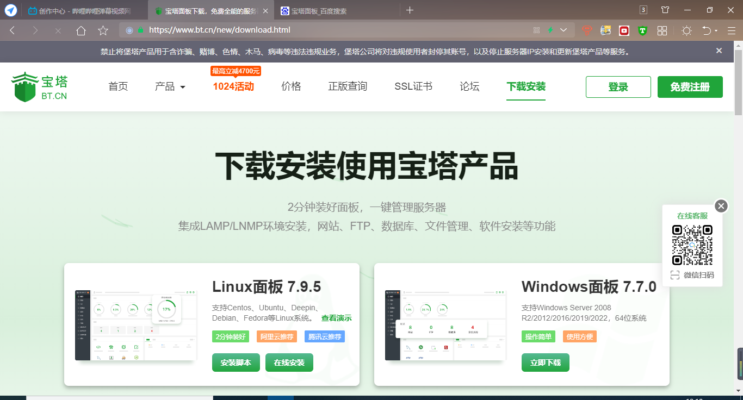Viewport: 743px width, 400px height.
Task: Click the 使用方便 tag
Action: pos(580,336)
